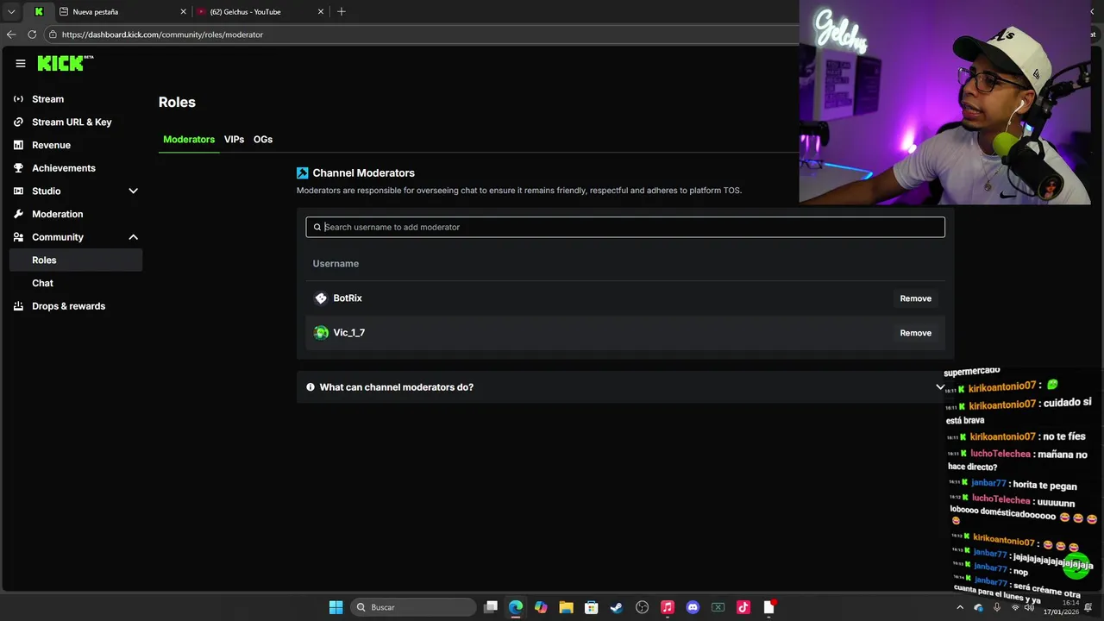Collapse the Community section chevron
The height and width of the screenshot is (621, 1104).
click(x=133, y=237)
